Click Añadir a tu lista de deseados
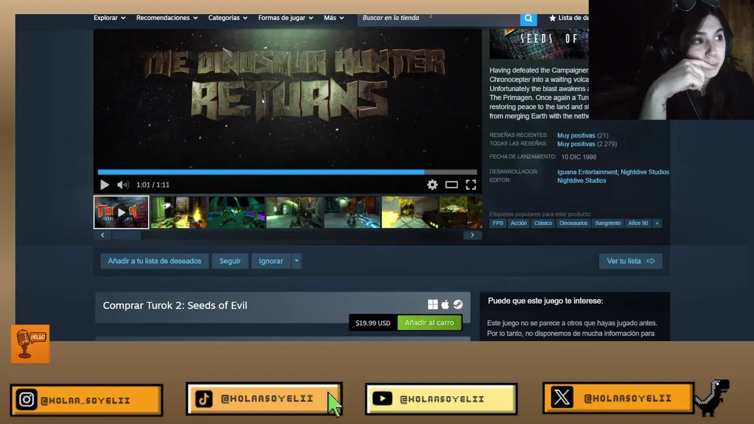The width and height of the screenshot is (754, 424). pos(154,261)
